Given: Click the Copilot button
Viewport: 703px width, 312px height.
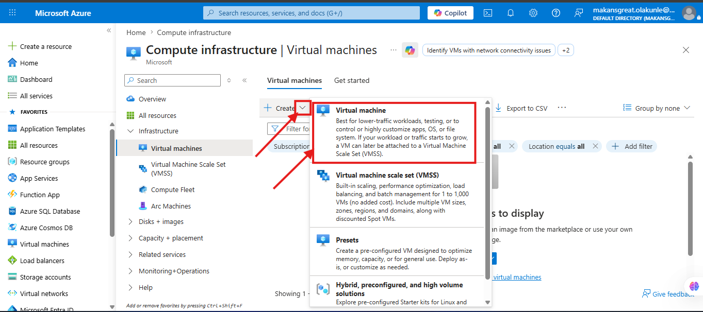Looking at the screenshot, I should tap(451, 13).
